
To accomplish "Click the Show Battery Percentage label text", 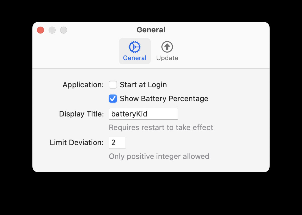I will click(x=164, y=99).
